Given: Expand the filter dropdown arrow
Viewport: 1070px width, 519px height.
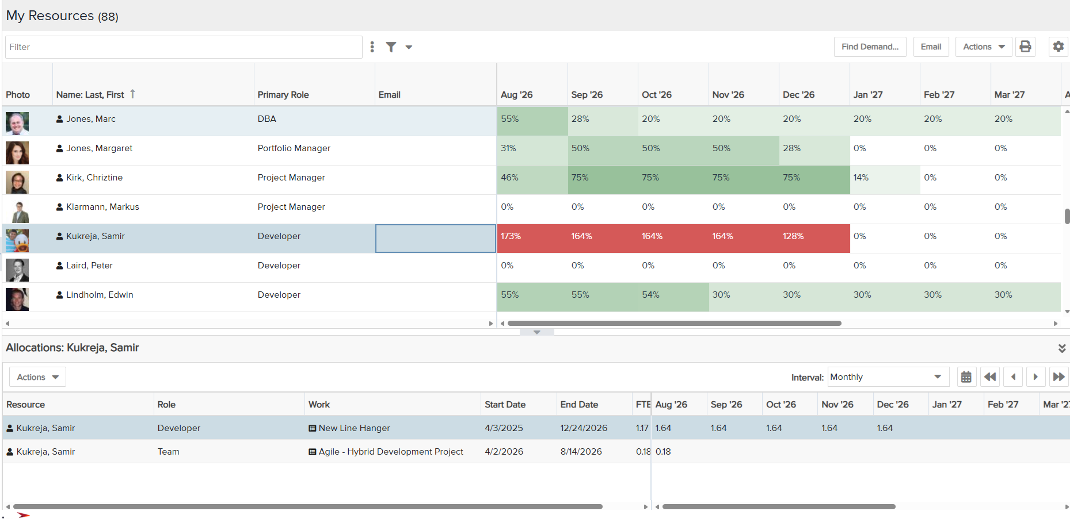Looking at the screenshot, I should 409,47.
